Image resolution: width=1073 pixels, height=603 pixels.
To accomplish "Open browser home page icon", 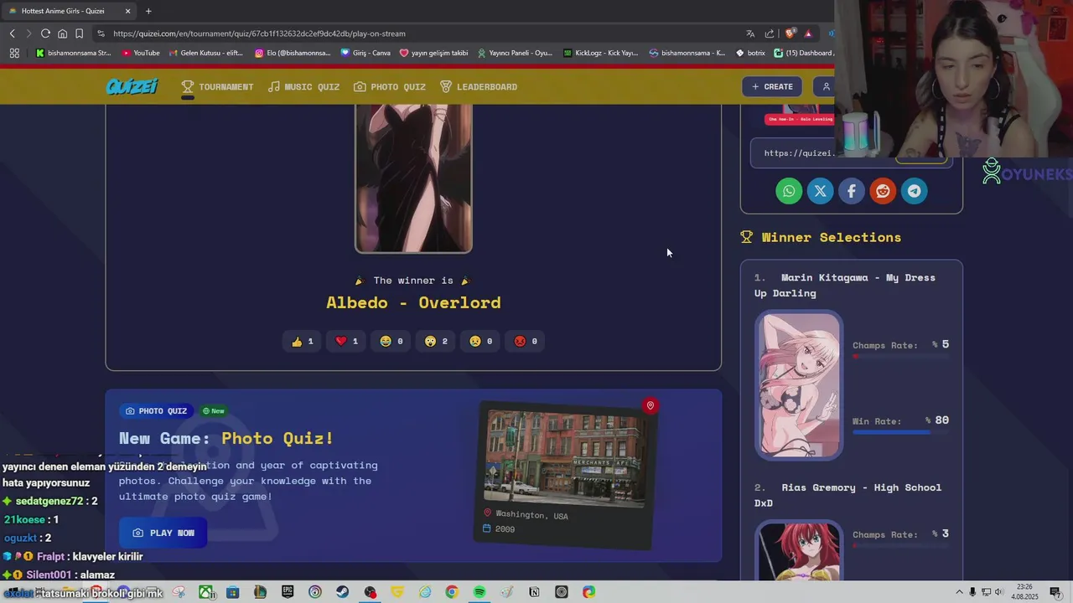I will [62, 33].
